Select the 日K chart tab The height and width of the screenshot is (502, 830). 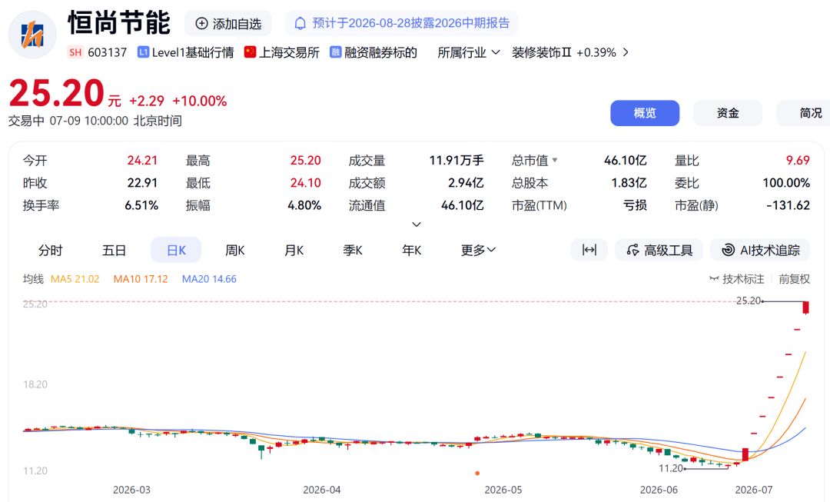[x=176, y=250]
